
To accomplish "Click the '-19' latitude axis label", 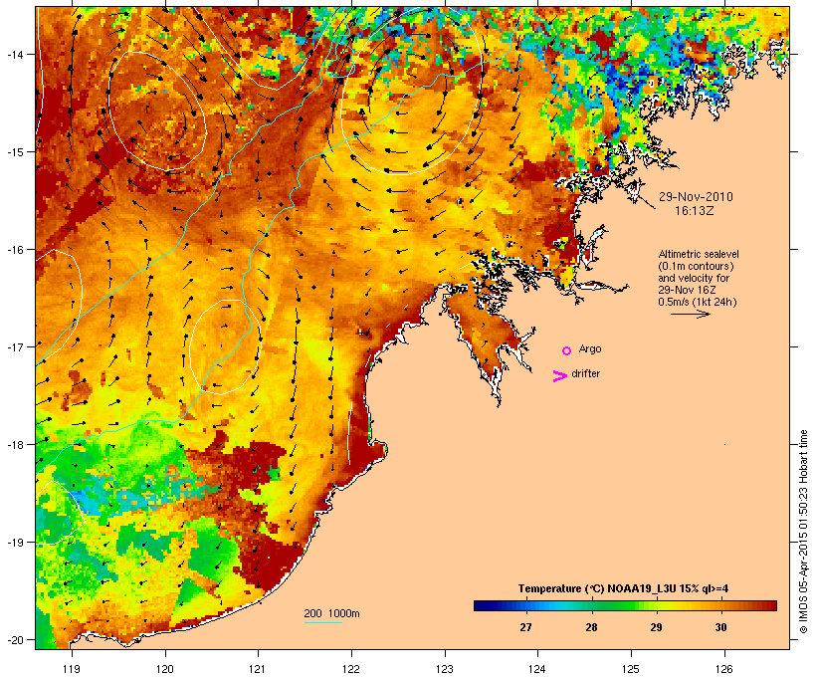I will [x=14, y=543].
